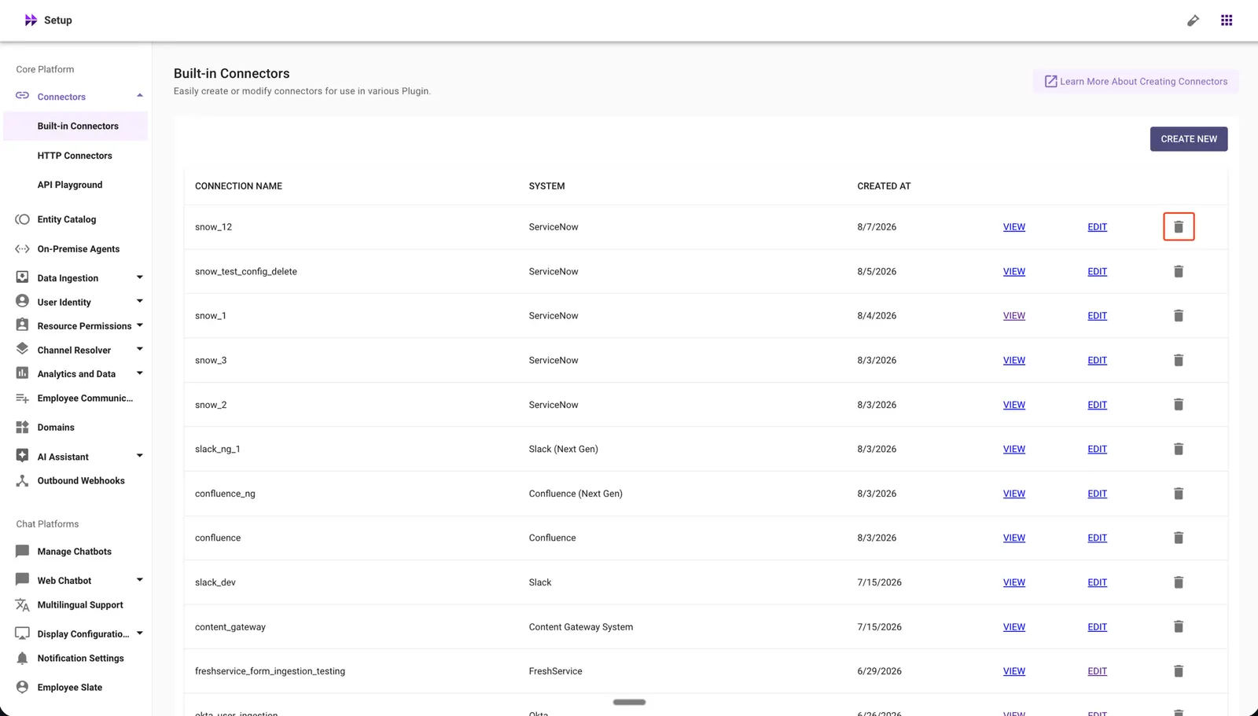Open API Playground submenu item

(70, 185)
